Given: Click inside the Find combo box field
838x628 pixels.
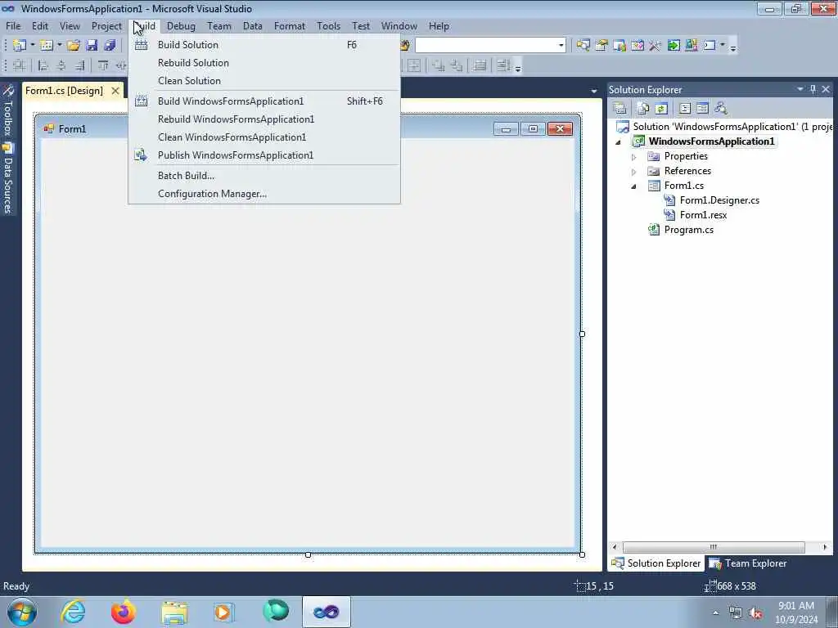Looking at the screenshot, I should coord(486,46).
